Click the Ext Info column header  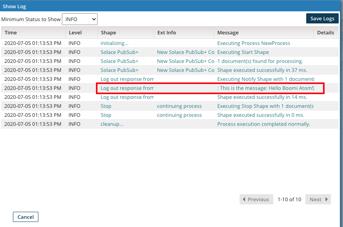(x=166, y=33)
